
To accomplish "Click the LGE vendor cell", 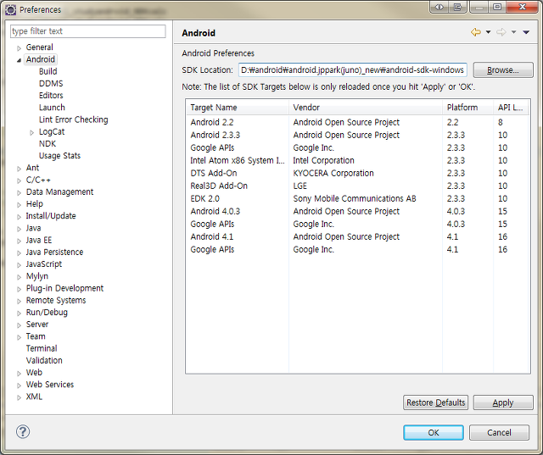I will 299,186.
